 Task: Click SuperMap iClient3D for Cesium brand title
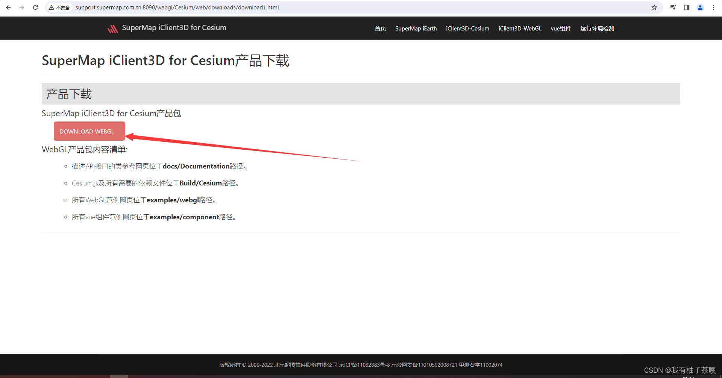point(174,28)
